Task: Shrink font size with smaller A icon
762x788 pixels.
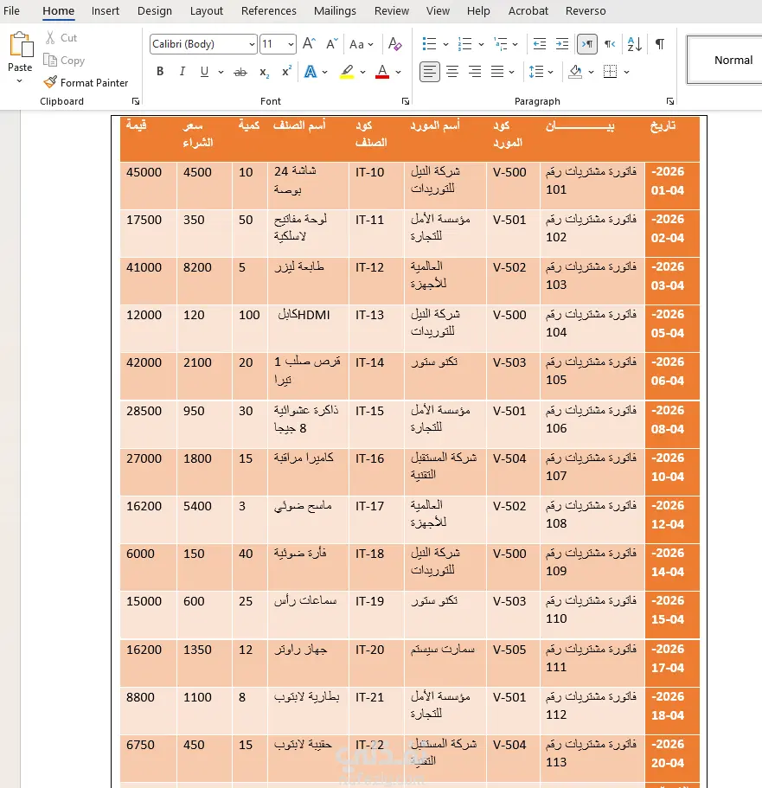Action: click(331, 44)
